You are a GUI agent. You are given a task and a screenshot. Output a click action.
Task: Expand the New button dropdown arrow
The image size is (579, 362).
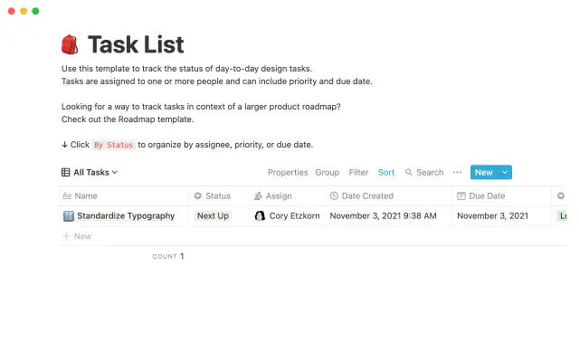(x=505, y=173)
